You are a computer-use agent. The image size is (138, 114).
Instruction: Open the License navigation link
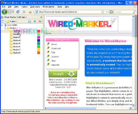(55, 57)
